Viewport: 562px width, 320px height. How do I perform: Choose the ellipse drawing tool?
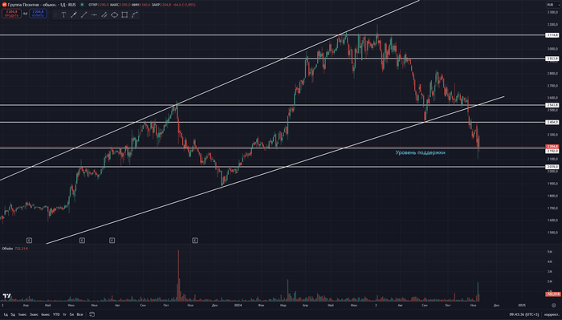coord(114,14)
